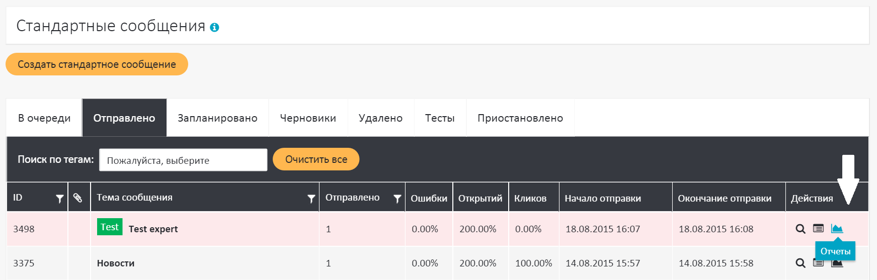877x280 pixels.
Task: Open the Запланировано tab
Action: 217,118
